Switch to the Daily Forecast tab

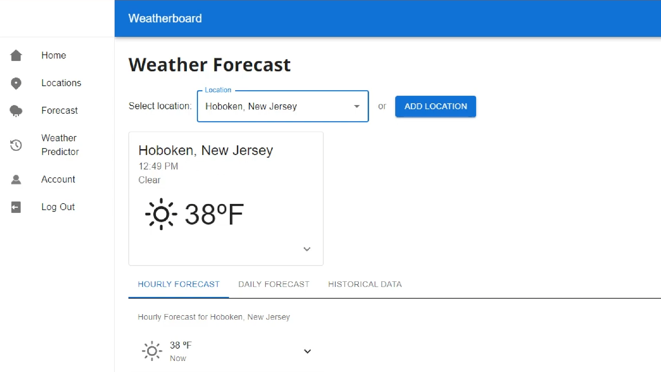274,284
